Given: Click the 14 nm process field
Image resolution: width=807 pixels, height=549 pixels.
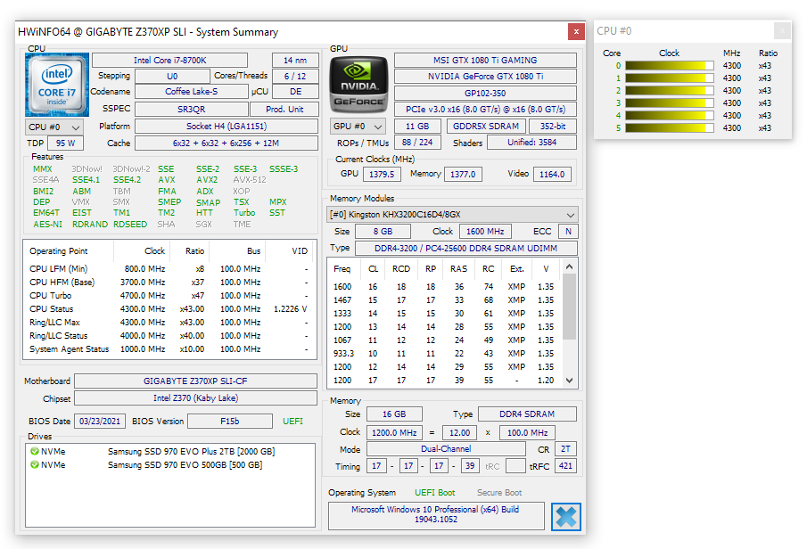Looking at the screenshot, I should [295, 61].
